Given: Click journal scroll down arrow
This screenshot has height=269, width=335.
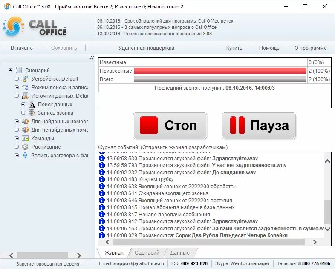Looking at the screenshot, I should (x=327, y=229).
